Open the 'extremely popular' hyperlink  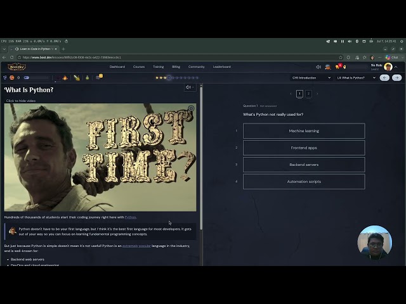136,246
